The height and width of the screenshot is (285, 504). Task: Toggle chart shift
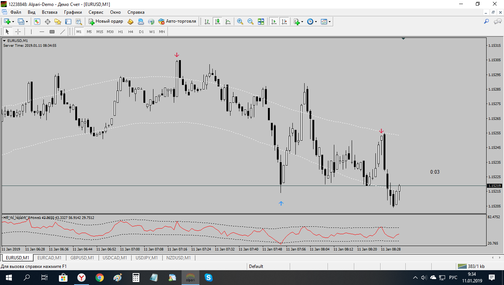click(x=284, y=22)
